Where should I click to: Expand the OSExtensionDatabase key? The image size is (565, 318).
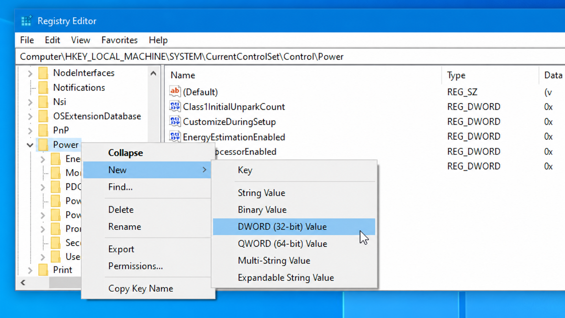pos(30,116)
